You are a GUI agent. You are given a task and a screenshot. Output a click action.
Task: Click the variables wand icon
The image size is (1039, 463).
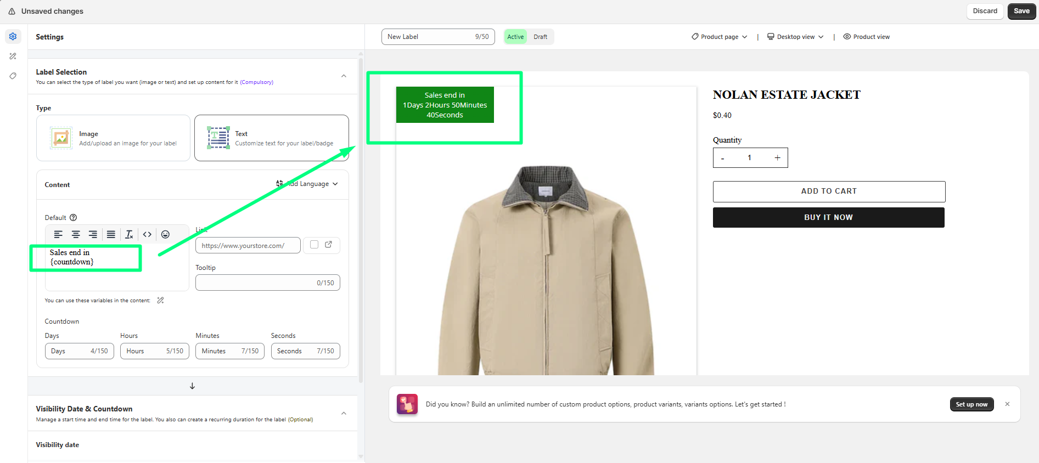(x=160, y=300)
